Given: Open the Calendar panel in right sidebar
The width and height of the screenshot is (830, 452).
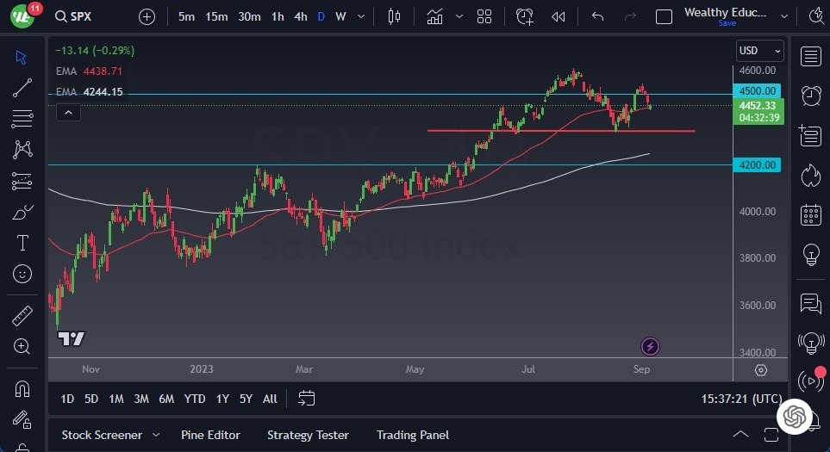Looking at the screenshot, I should (x=810, y=214).
